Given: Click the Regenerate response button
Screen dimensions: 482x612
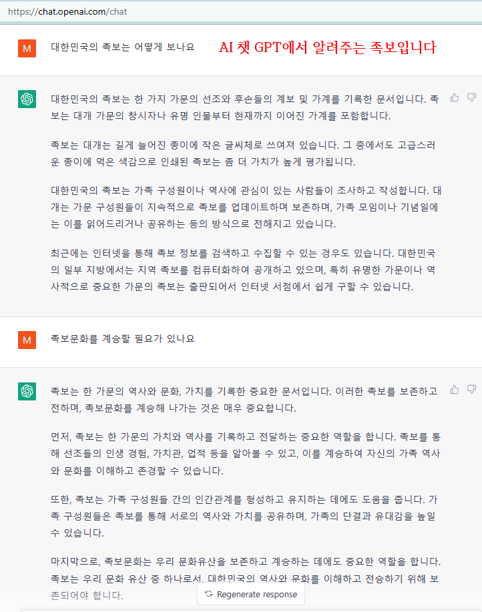Looking at the screenshot, I should click(x=251, y=594).
